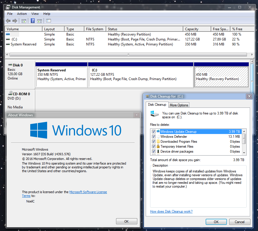Sort by the Free Space column header
This screenshot has height=231, width=258.
click(x=221, y=29)
